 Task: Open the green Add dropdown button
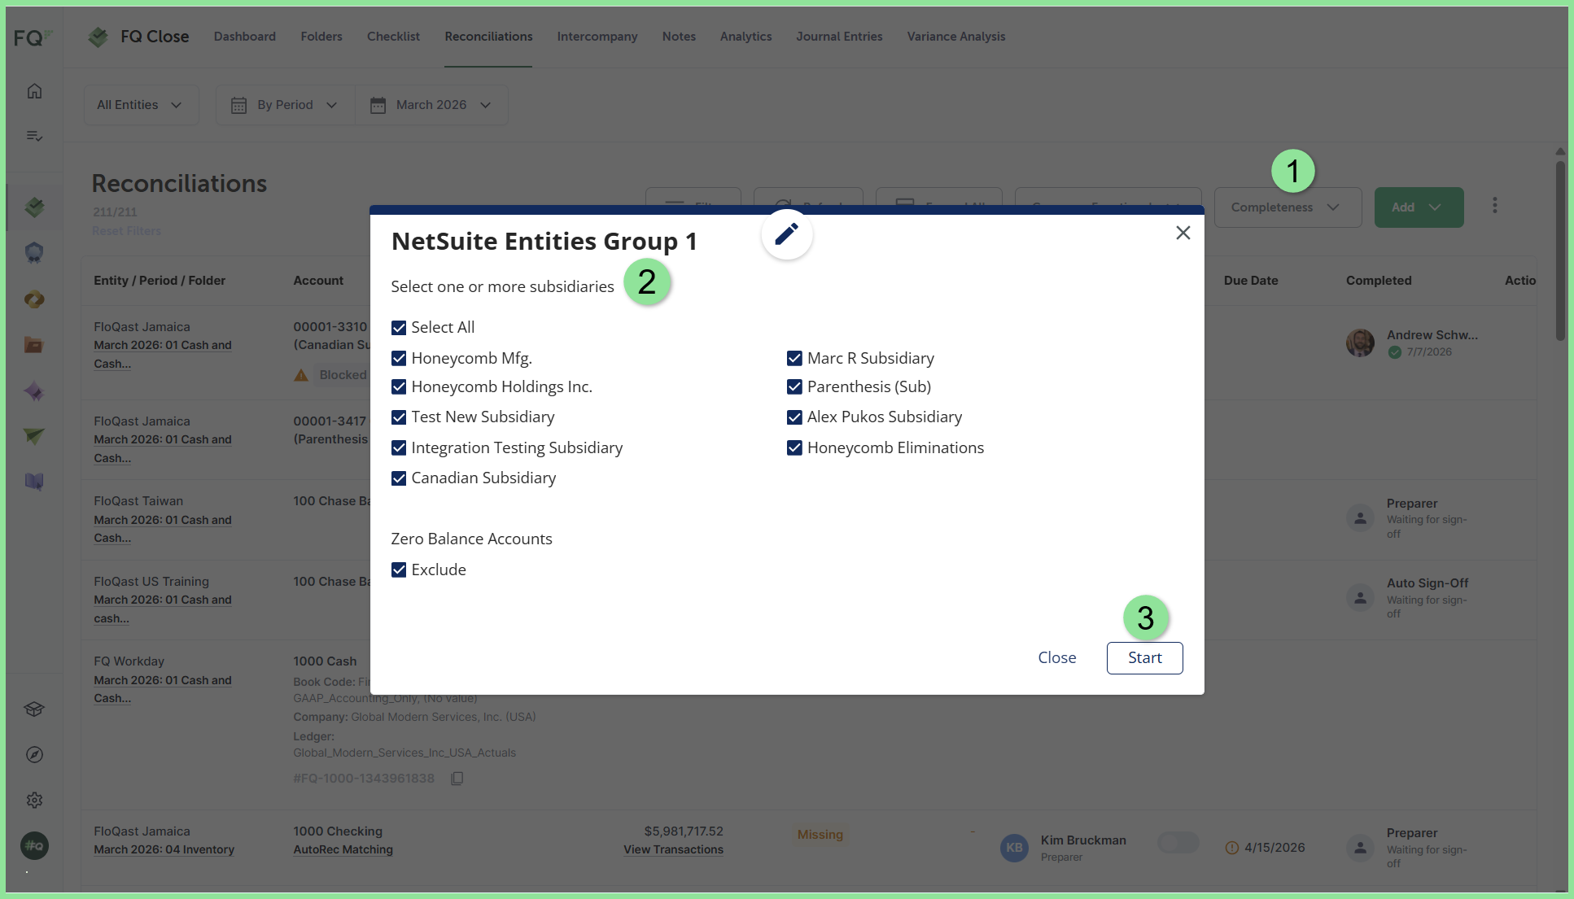point(1419,207)
